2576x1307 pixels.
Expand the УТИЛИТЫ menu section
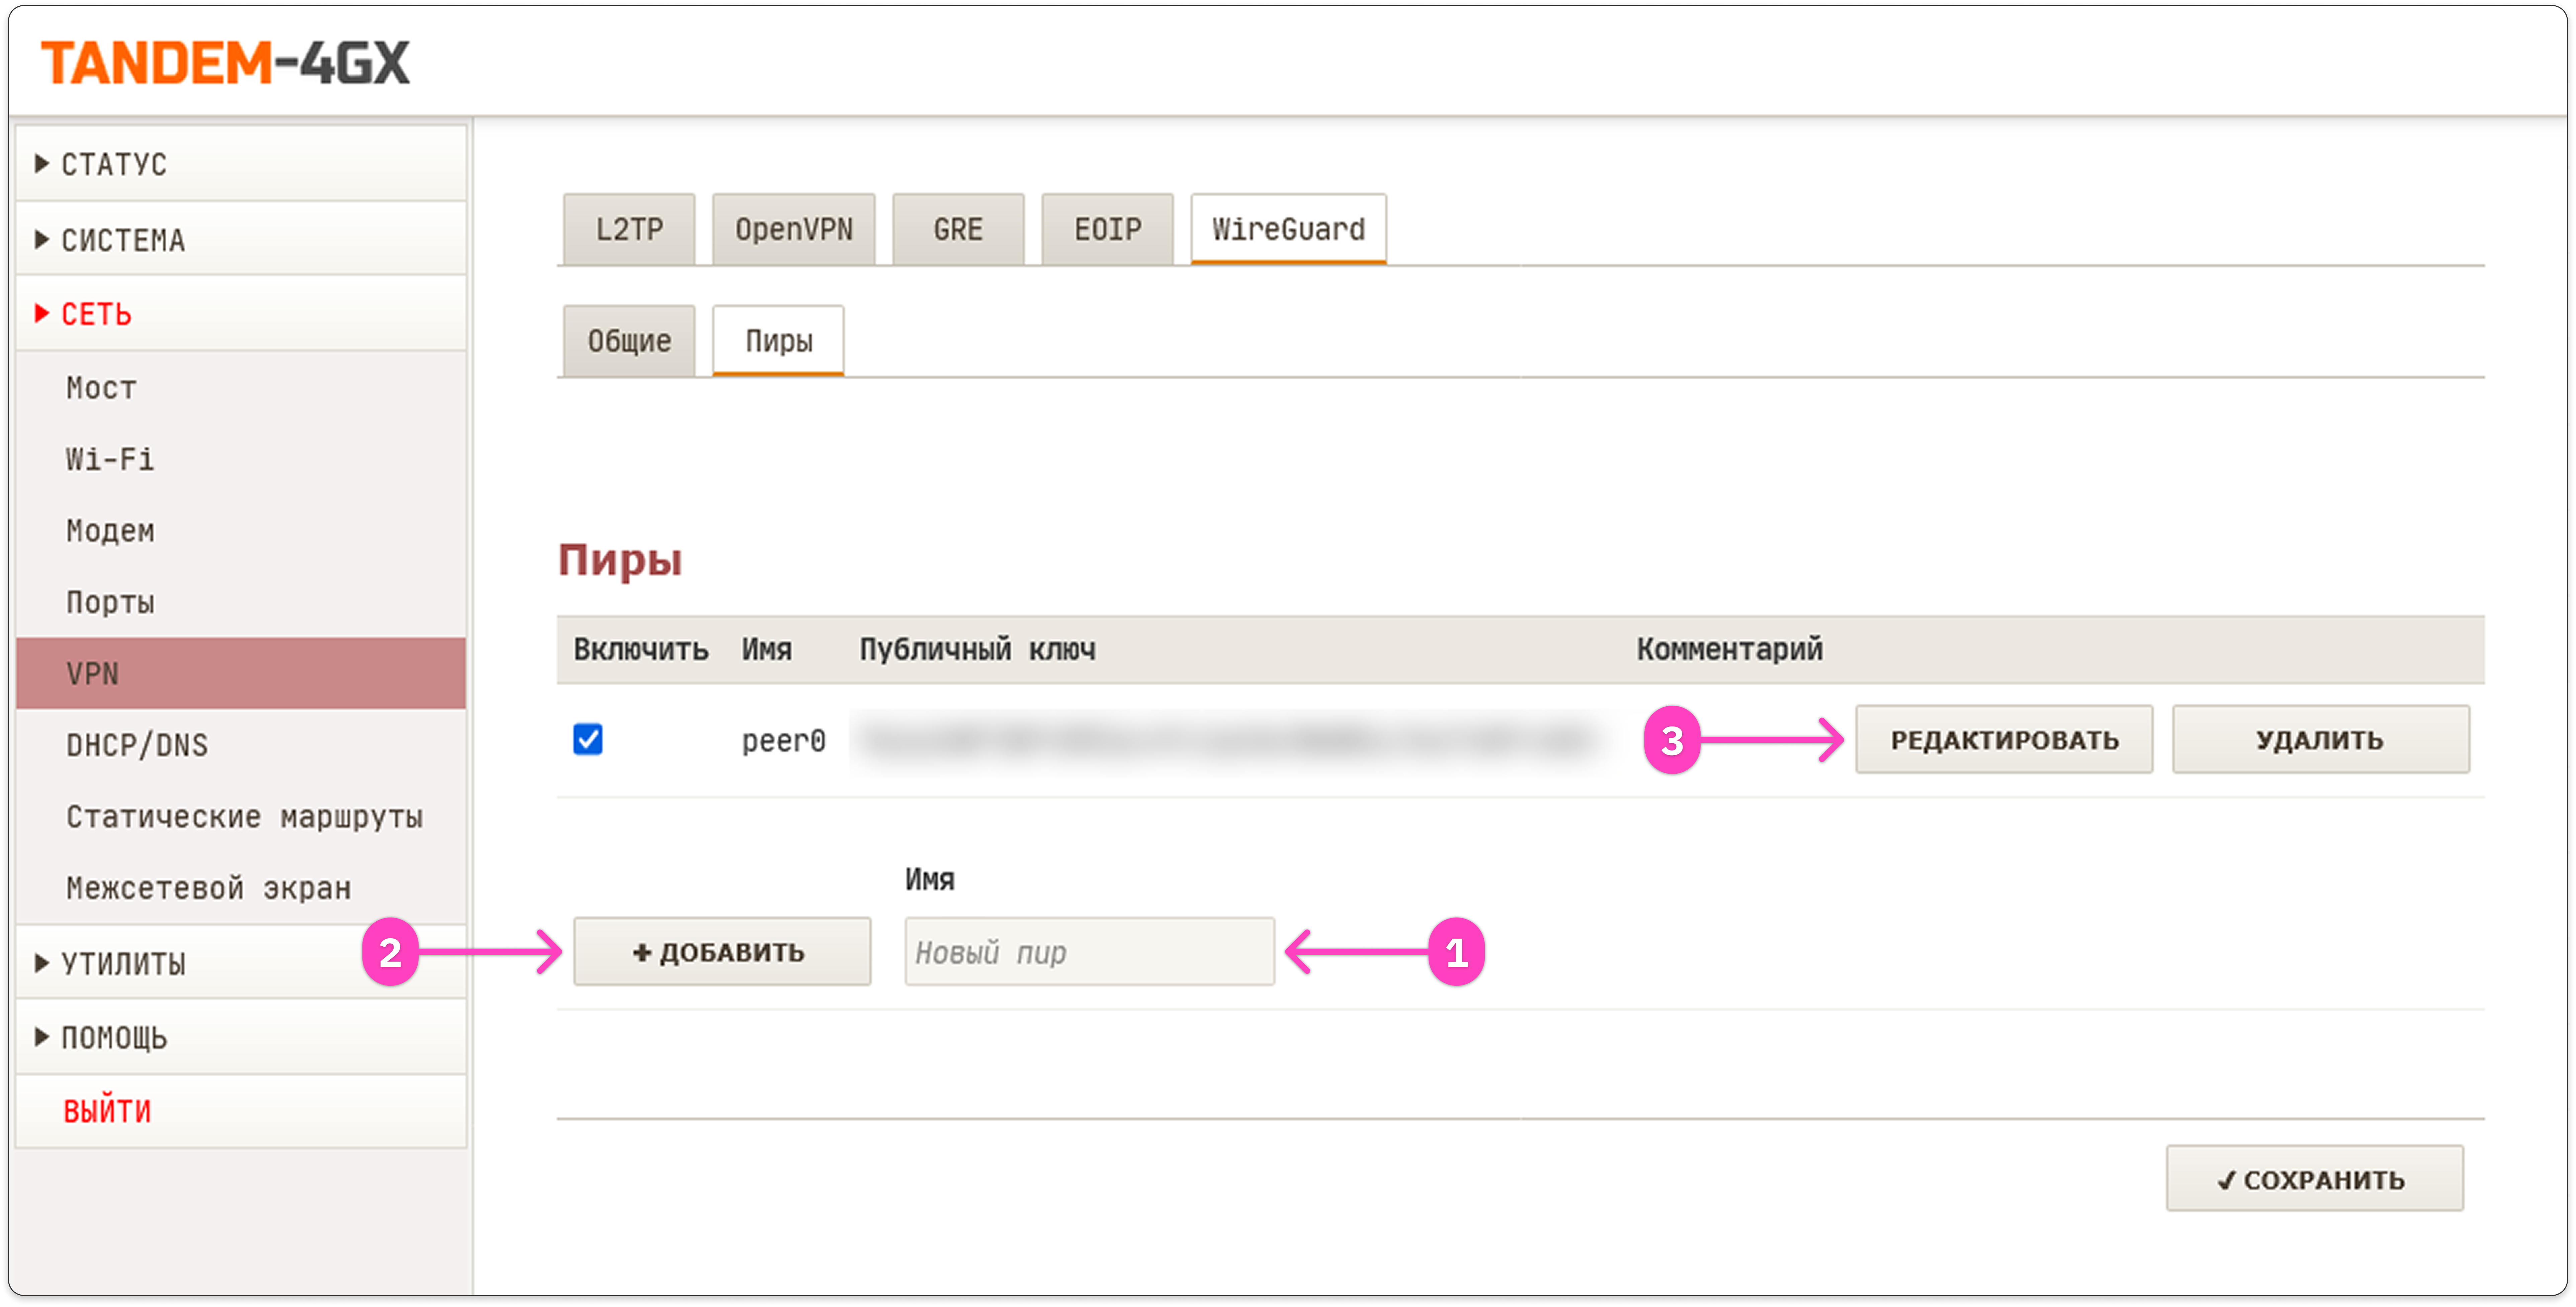coord(122,963)
